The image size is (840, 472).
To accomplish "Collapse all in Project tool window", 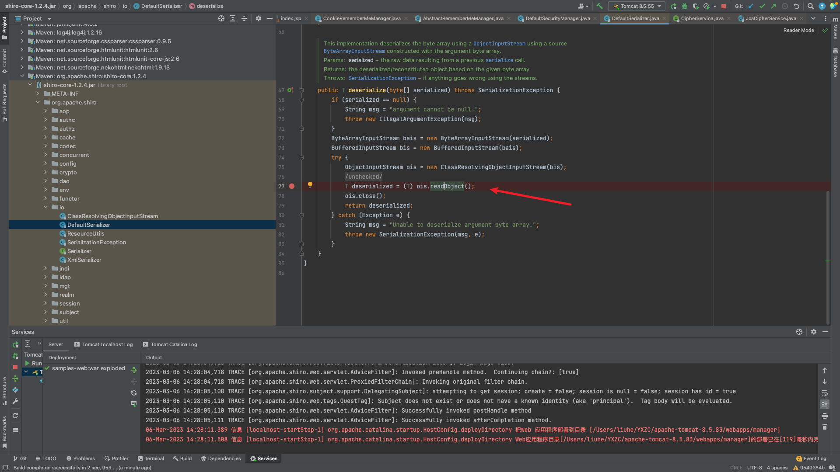I will click(x=244, y=18).
